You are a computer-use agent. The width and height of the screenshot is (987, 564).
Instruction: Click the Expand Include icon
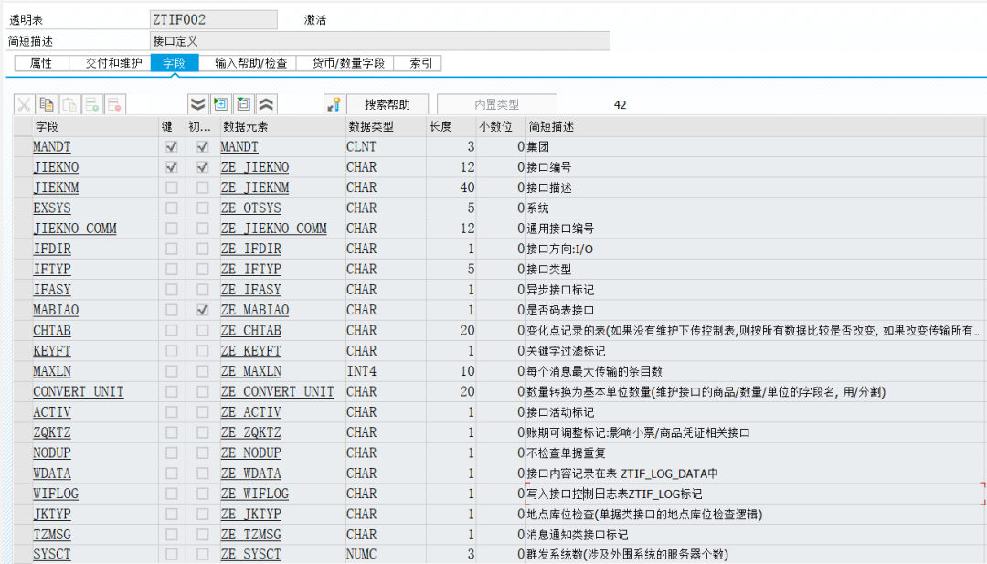220,104
